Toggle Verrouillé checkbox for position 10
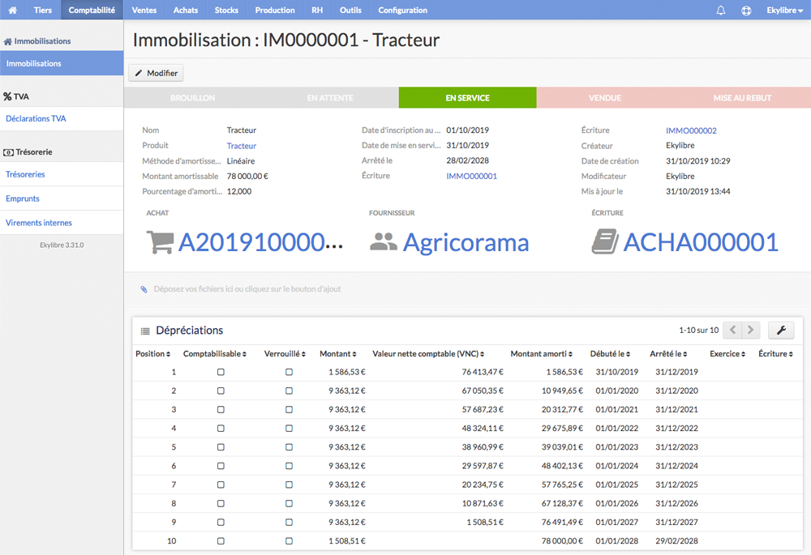This screenshot has height=555, width=811. [x=290, y=541]
